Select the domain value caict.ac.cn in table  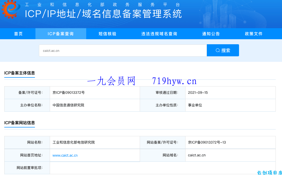point(197,155)
